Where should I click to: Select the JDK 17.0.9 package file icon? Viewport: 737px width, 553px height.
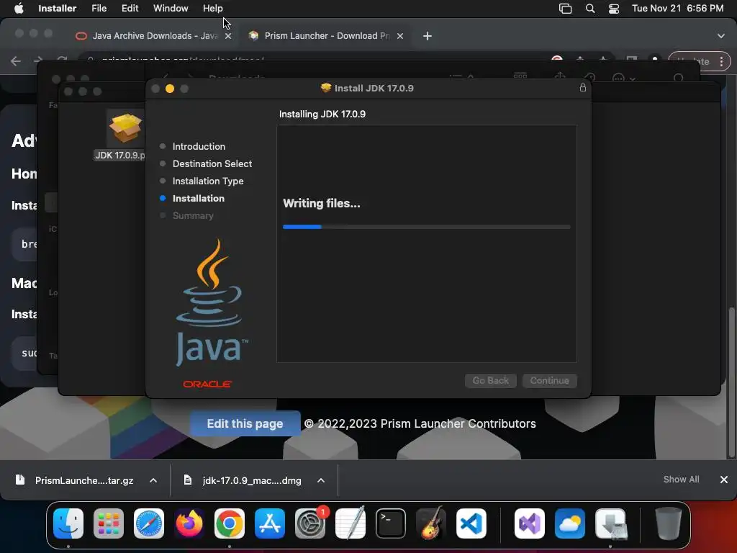[125, 128]
